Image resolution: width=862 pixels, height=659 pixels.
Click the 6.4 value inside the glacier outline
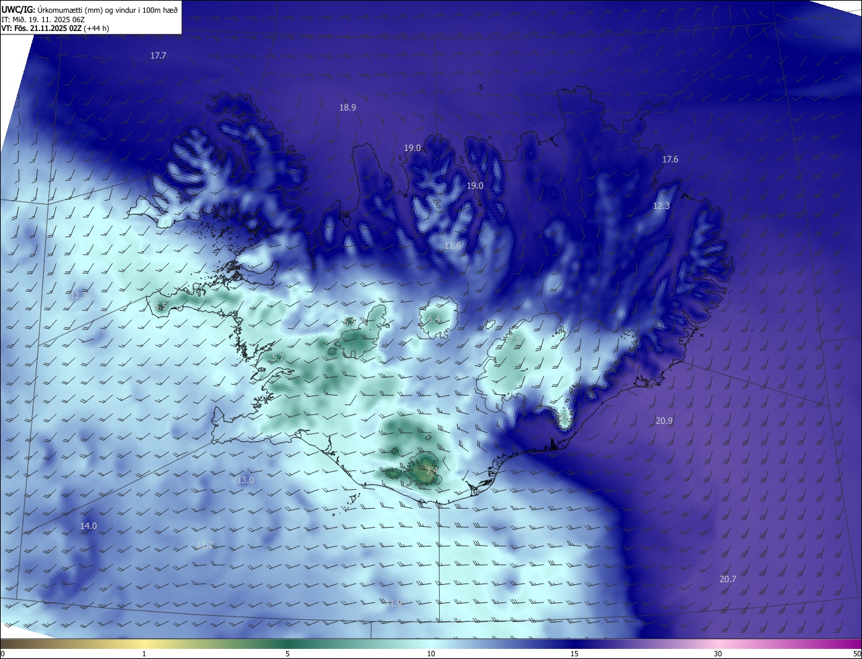(434, 319)
